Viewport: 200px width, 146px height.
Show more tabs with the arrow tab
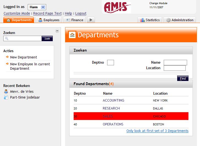coord(91,20)
